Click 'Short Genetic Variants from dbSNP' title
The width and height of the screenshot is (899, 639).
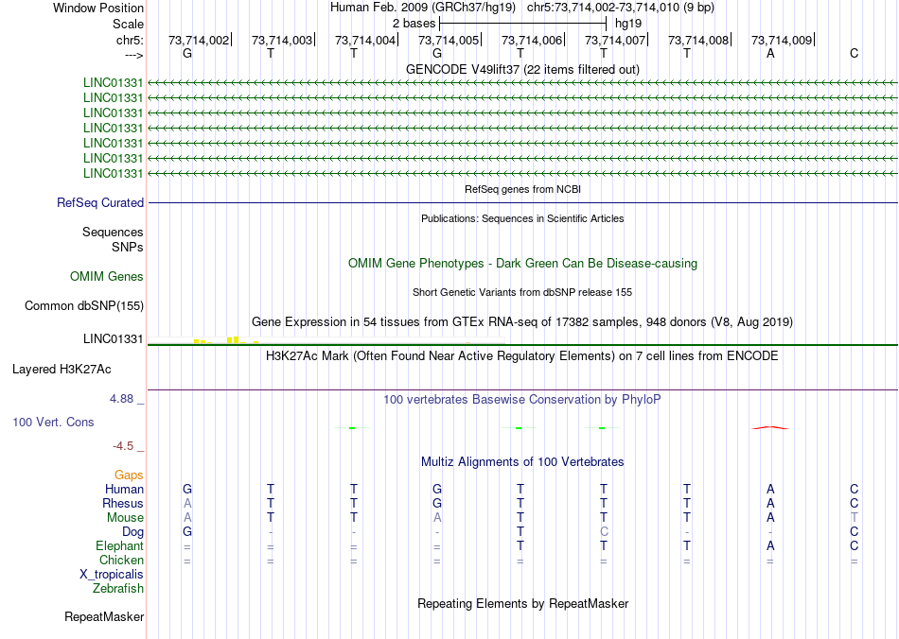tap(522, 292)
